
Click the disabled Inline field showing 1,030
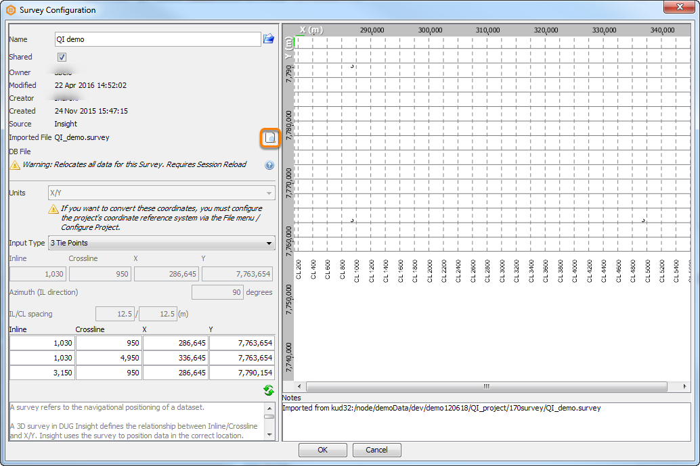(38, 274)
